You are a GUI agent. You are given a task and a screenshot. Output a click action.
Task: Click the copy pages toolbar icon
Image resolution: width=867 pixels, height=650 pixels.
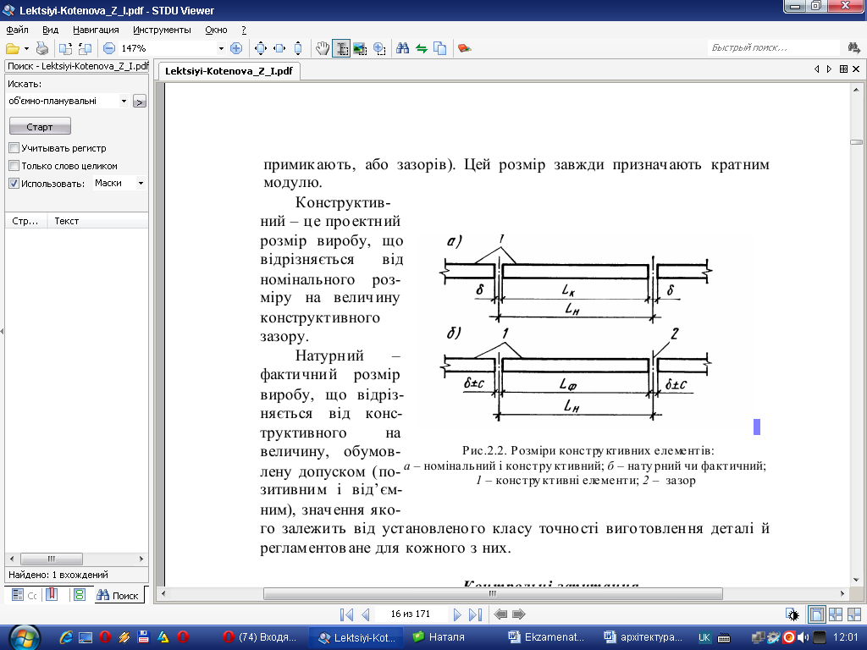[440, 48]
